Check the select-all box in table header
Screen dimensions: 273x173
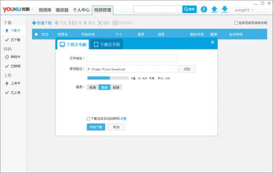click(x=36, y=35)
